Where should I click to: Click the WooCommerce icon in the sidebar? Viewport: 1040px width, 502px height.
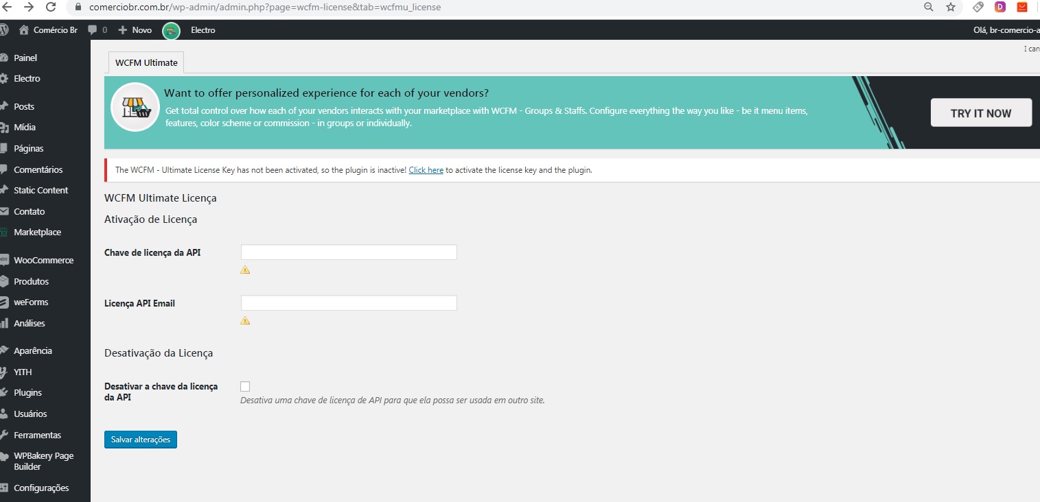click(4, 260)
